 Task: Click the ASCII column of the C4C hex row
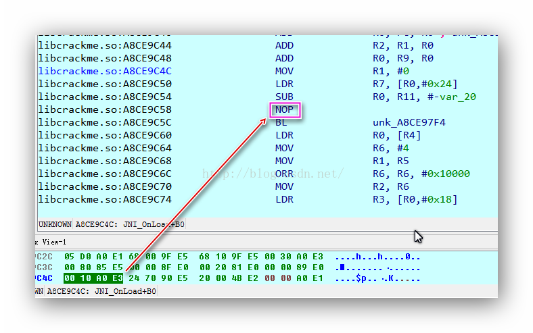tap(377, 279)
